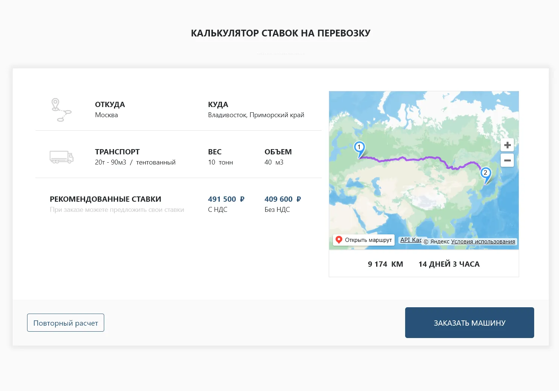Open the route via Открыть маршрут button
The height and width of the screenshot is (391, 559).
point(364,240)
